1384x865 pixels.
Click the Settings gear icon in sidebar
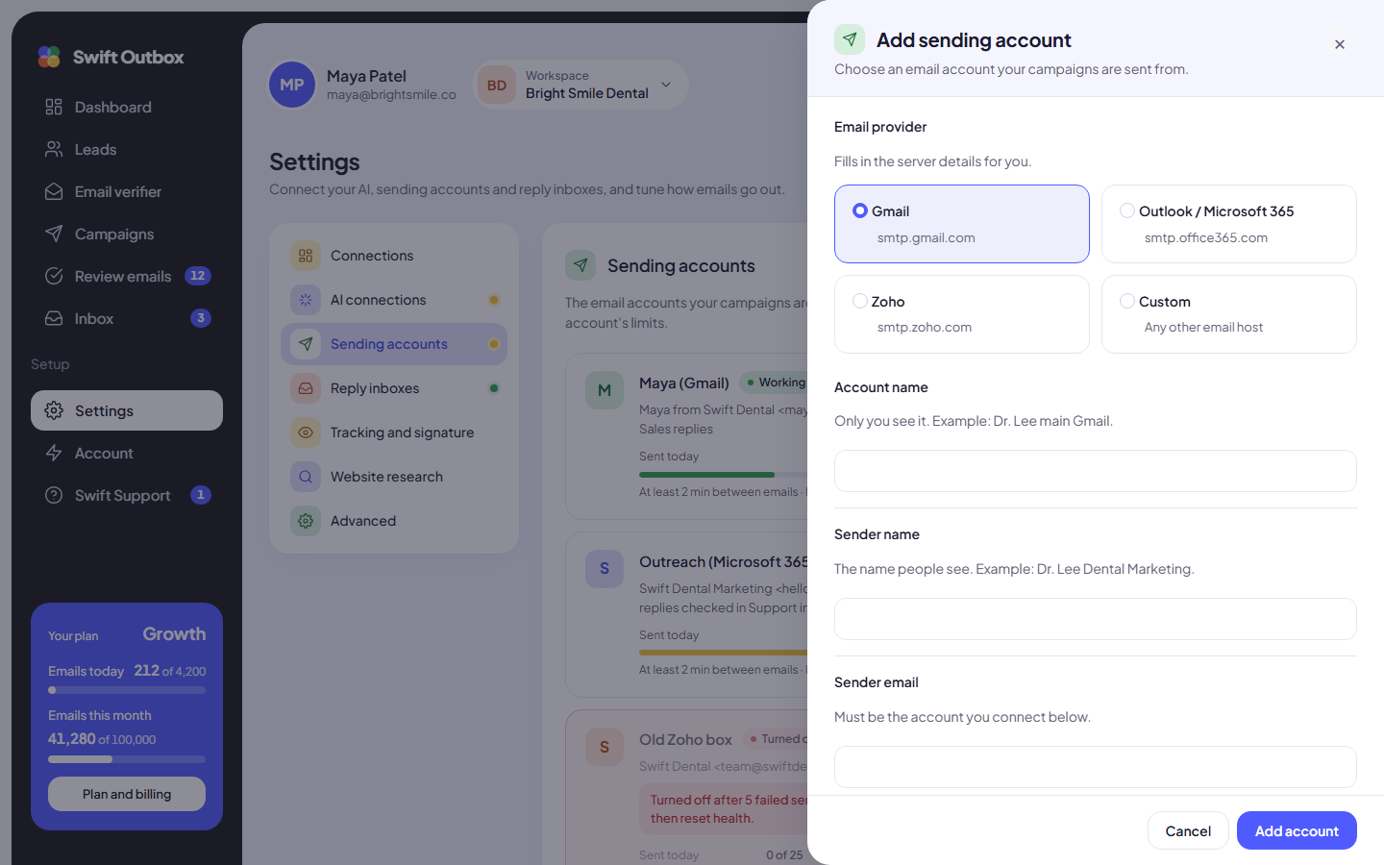coord(54,410)
